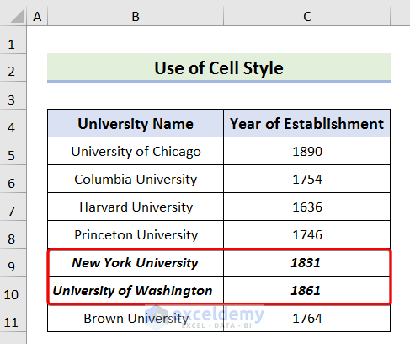Select row 2 header
The width and height of the screenshot is (410, 344).
13,67
